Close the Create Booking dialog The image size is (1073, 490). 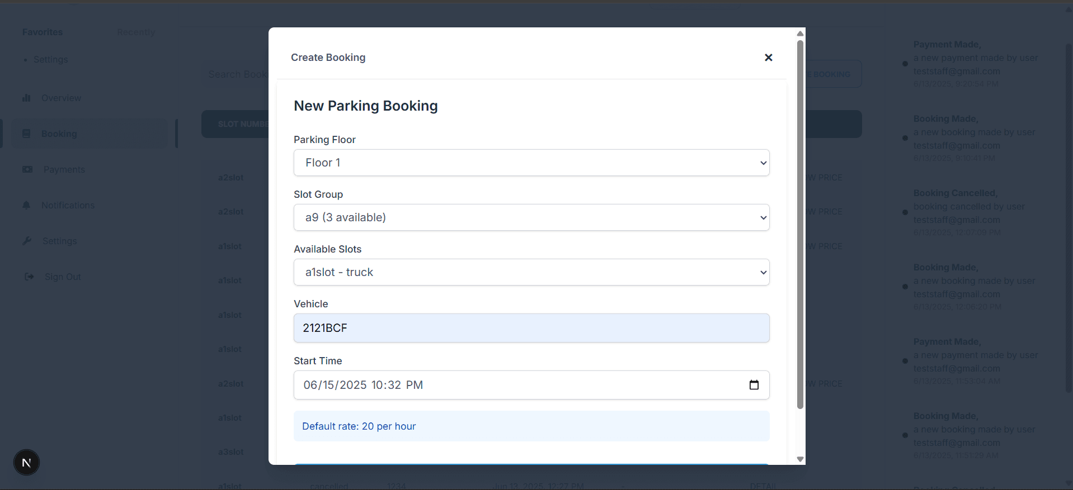[x=768, y=58]
